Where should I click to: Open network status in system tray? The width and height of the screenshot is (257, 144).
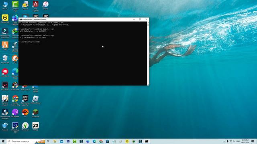231,141
